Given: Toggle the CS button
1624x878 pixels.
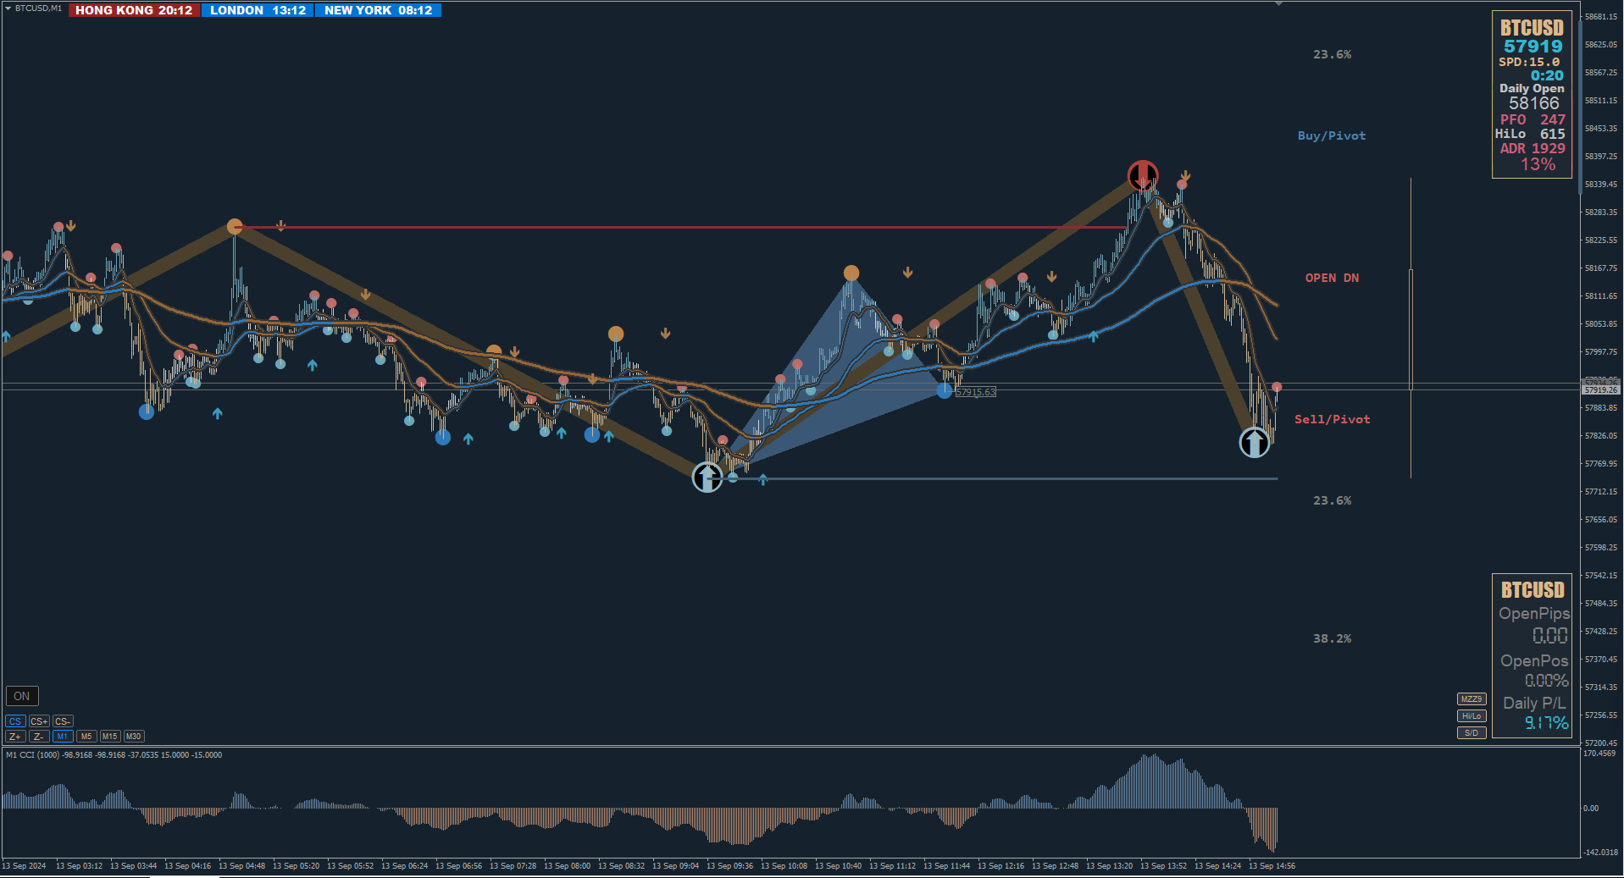Looking at the screenshot, I should tap(15, 721).
